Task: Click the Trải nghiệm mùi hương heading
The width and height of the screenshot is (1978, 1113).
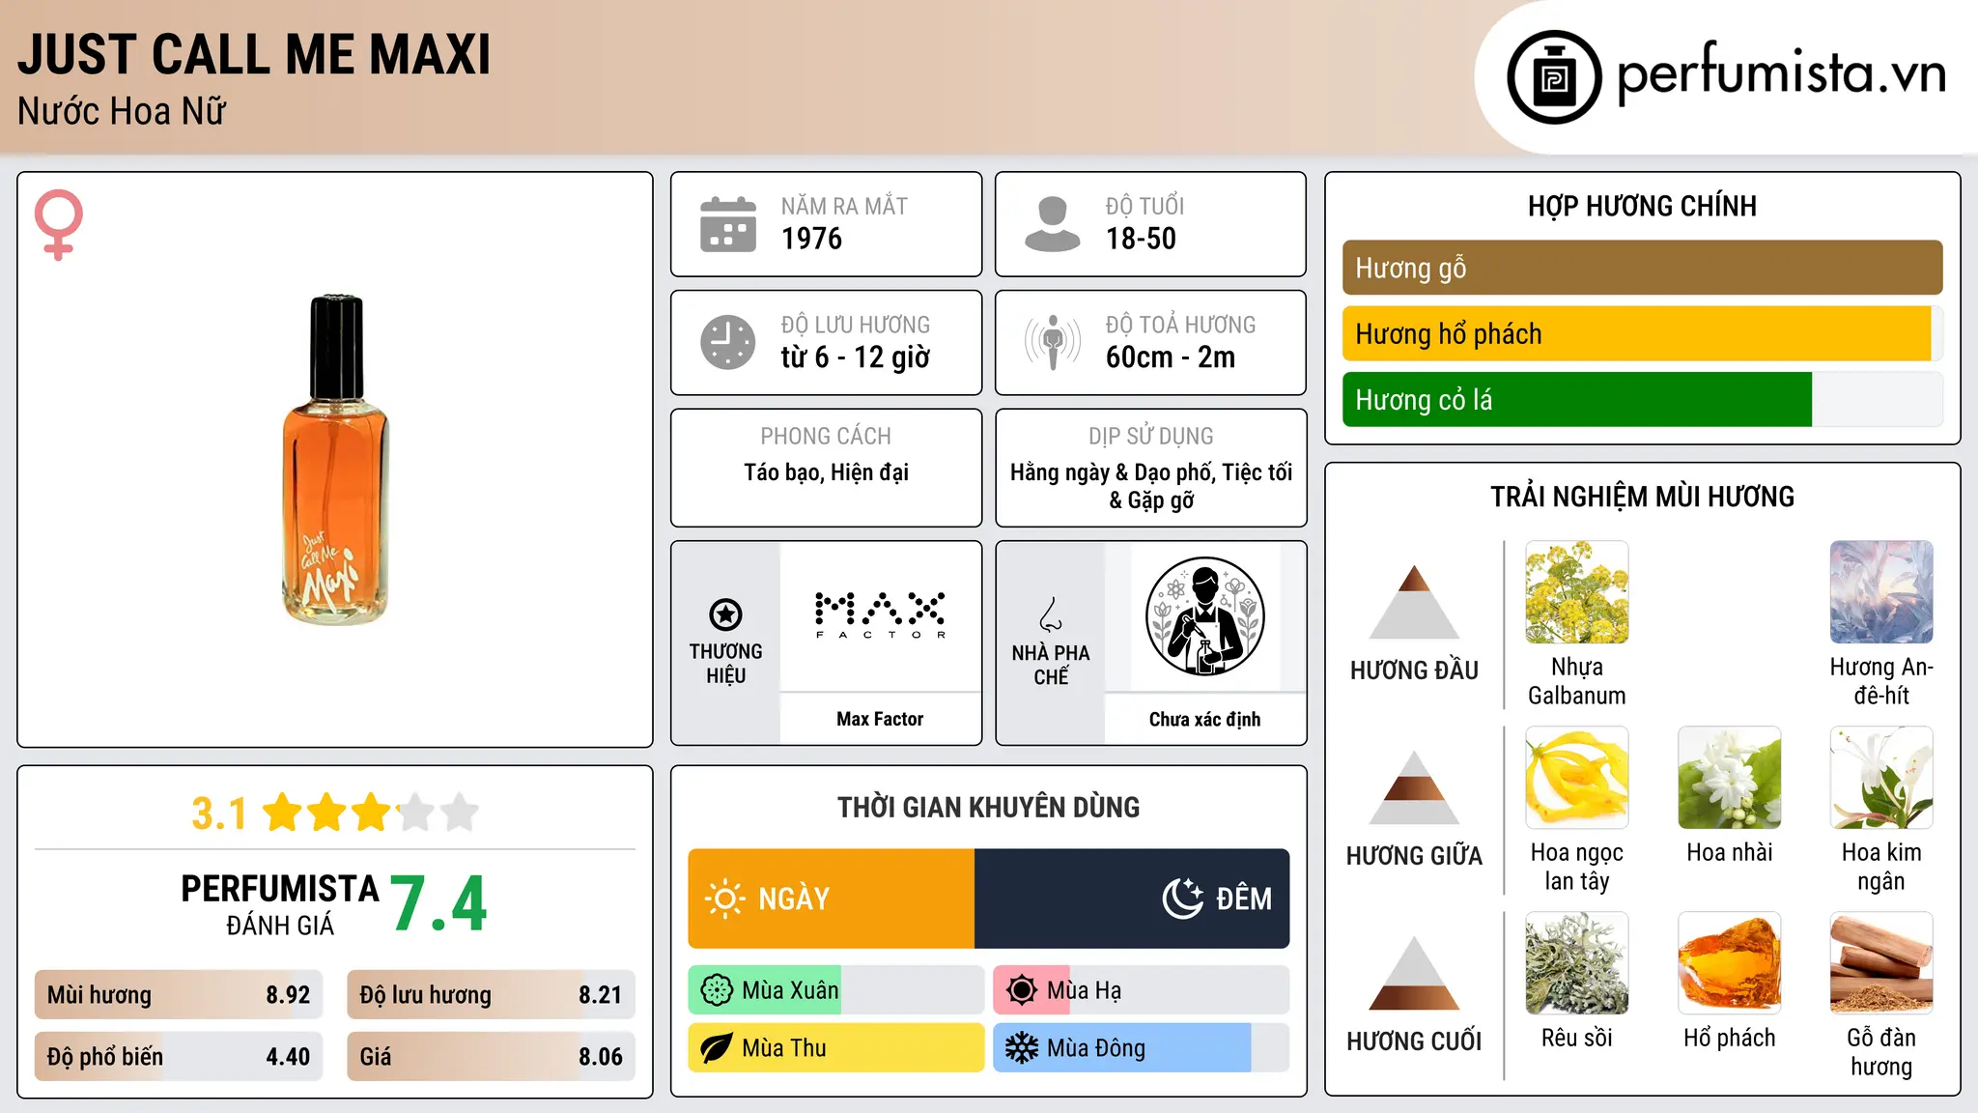Action: pos(1642,497)
